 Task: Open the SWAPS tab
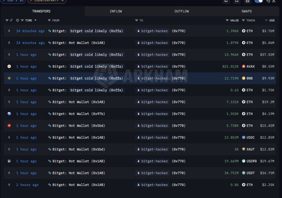[247, 11]
